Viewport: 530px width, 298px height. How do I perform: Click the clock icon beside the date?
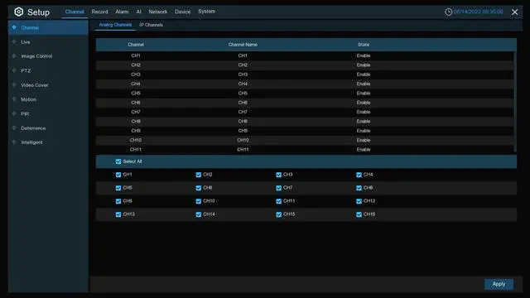tap(448, 12)
